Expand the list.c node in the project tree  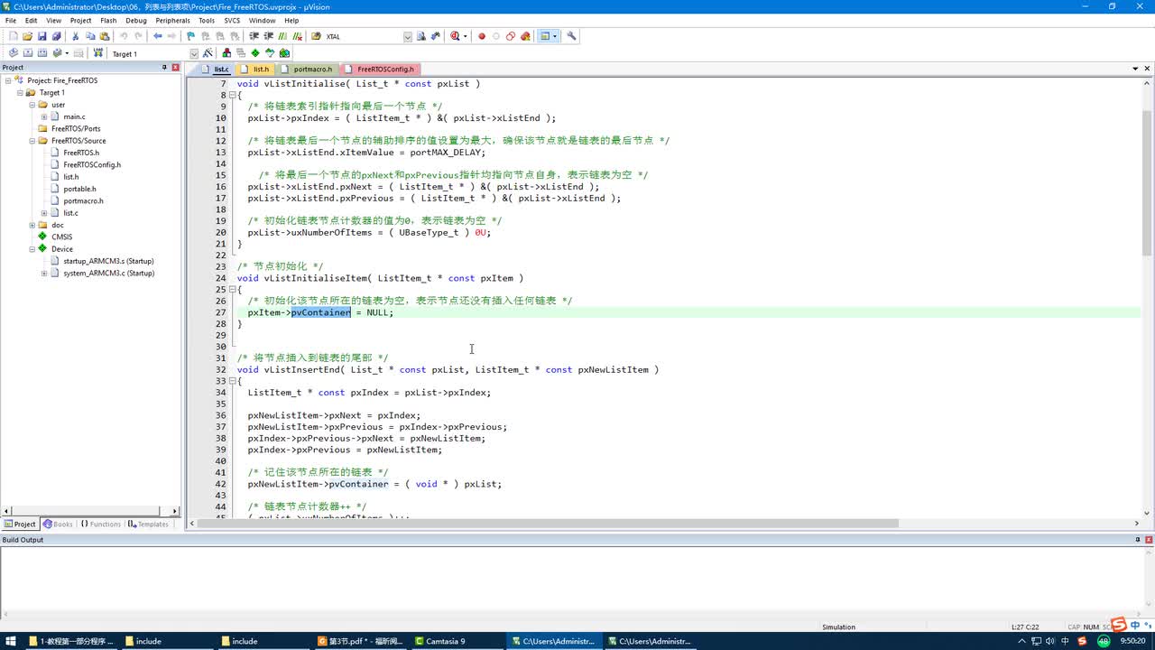44,213
